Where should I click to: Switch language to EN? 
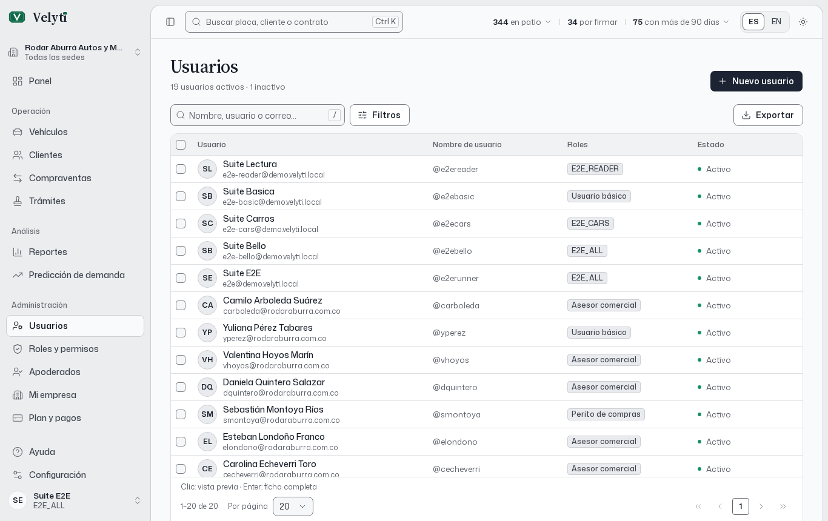pyautogui.click(x=776, y=22)
